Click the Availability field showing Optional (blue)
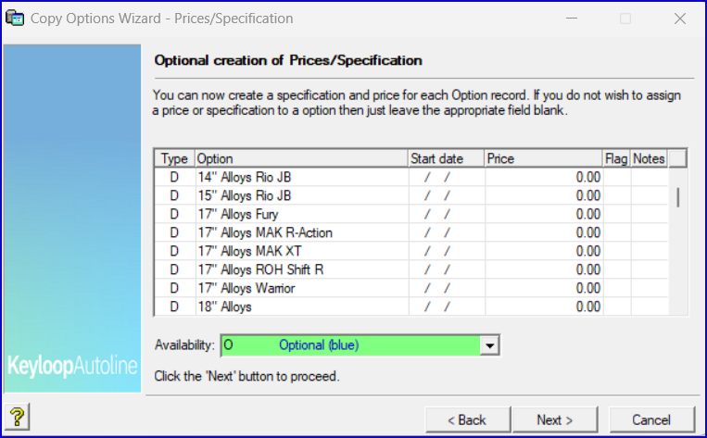This screenshot has width=707, height=438. pyautogui.click(x=350, y=345)
